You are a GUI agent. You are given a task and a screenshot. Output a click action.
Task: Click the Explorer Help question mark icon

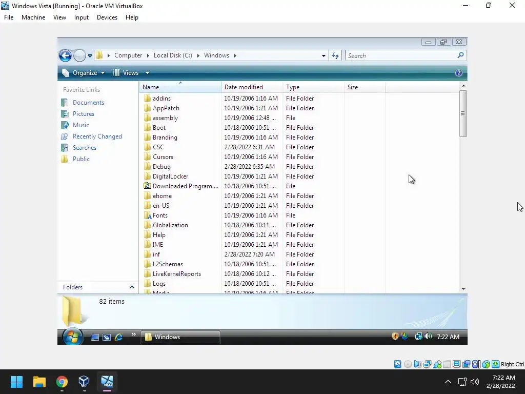point(459,73)
